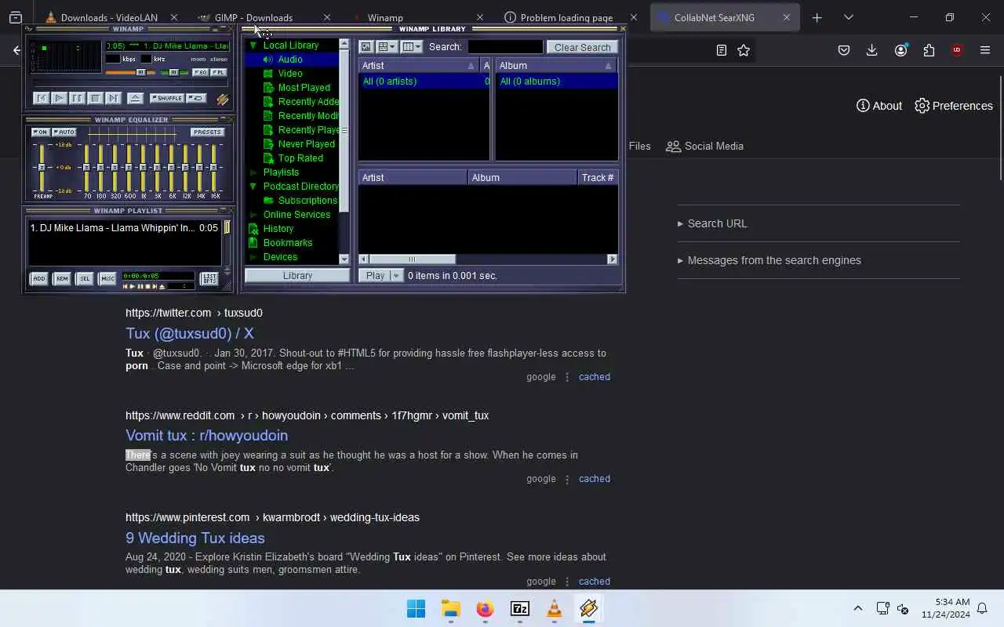Open library columns layout dropdown icon

coord(412,47)
